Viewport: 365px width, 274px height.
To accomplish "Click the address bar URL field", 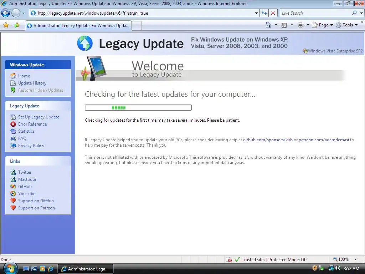I will (144, 13).
